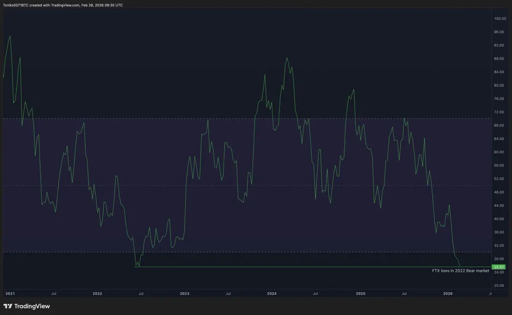Click the 92.00 price axis label
Image resolution: width=512 pixels, height=315 pixels.
point(499,45)
